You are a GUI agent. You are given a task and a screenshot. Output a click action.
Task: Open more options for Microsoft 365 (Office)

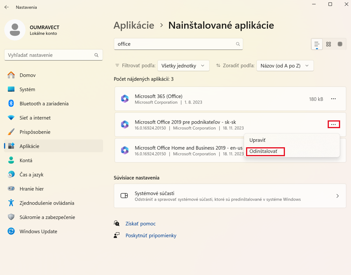pos(334,99)
